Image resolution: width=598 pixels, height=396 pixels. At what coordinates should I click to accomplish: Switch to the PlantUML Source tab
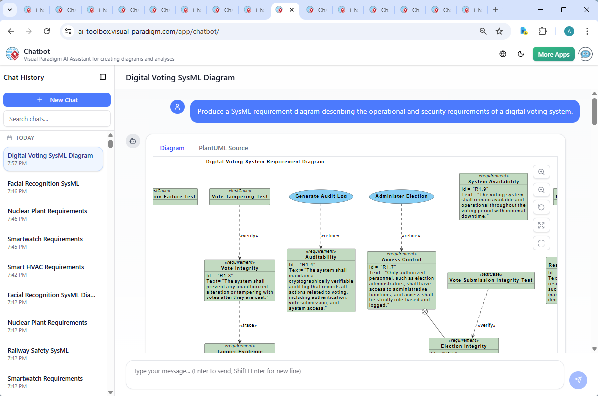223,148
